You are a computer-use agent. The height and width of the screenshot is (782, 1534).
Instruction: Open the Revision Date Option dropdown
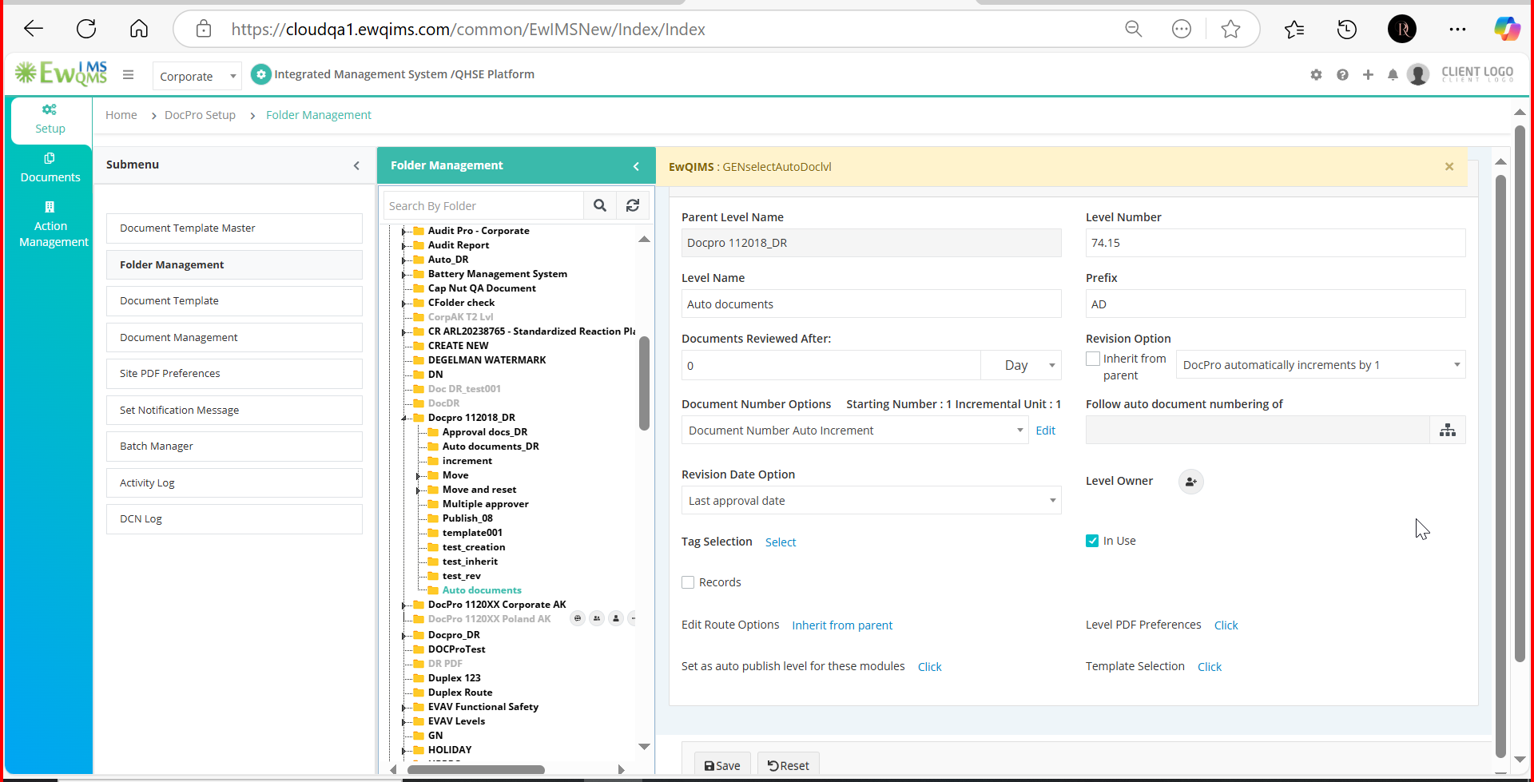pyautogui.click(x=871, y=501)
